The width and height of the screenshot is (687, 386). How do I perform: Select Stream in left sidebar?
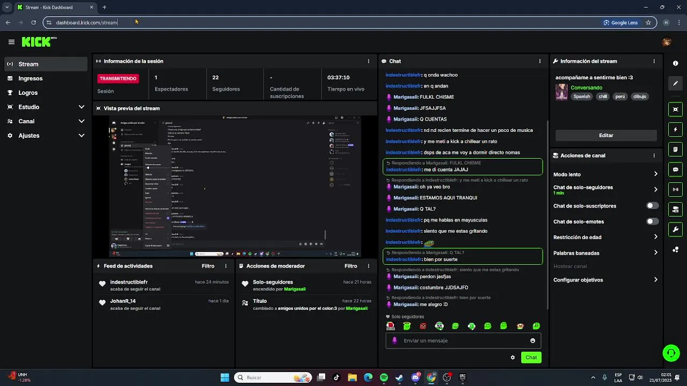(46, 64)
